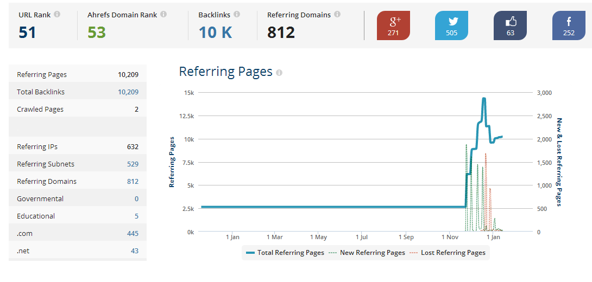This screenshot has width=592, height=282.
Task: Open the Educational domains count 5
Action: coord(137,216)
